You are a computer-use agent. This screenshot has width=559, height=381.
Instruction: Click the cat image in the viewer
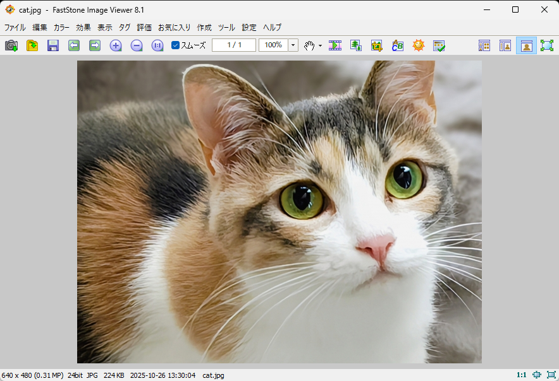click(279, 211)
